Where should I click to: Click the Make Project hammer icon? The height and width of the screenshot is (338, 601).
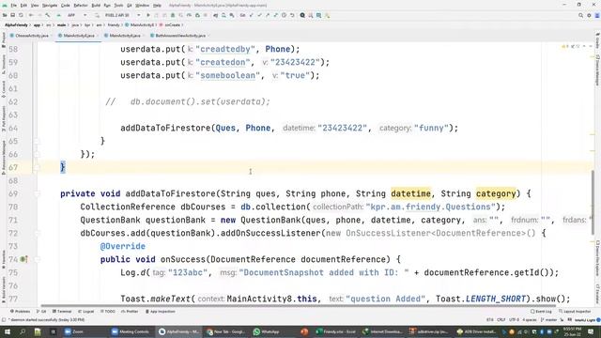48,15
